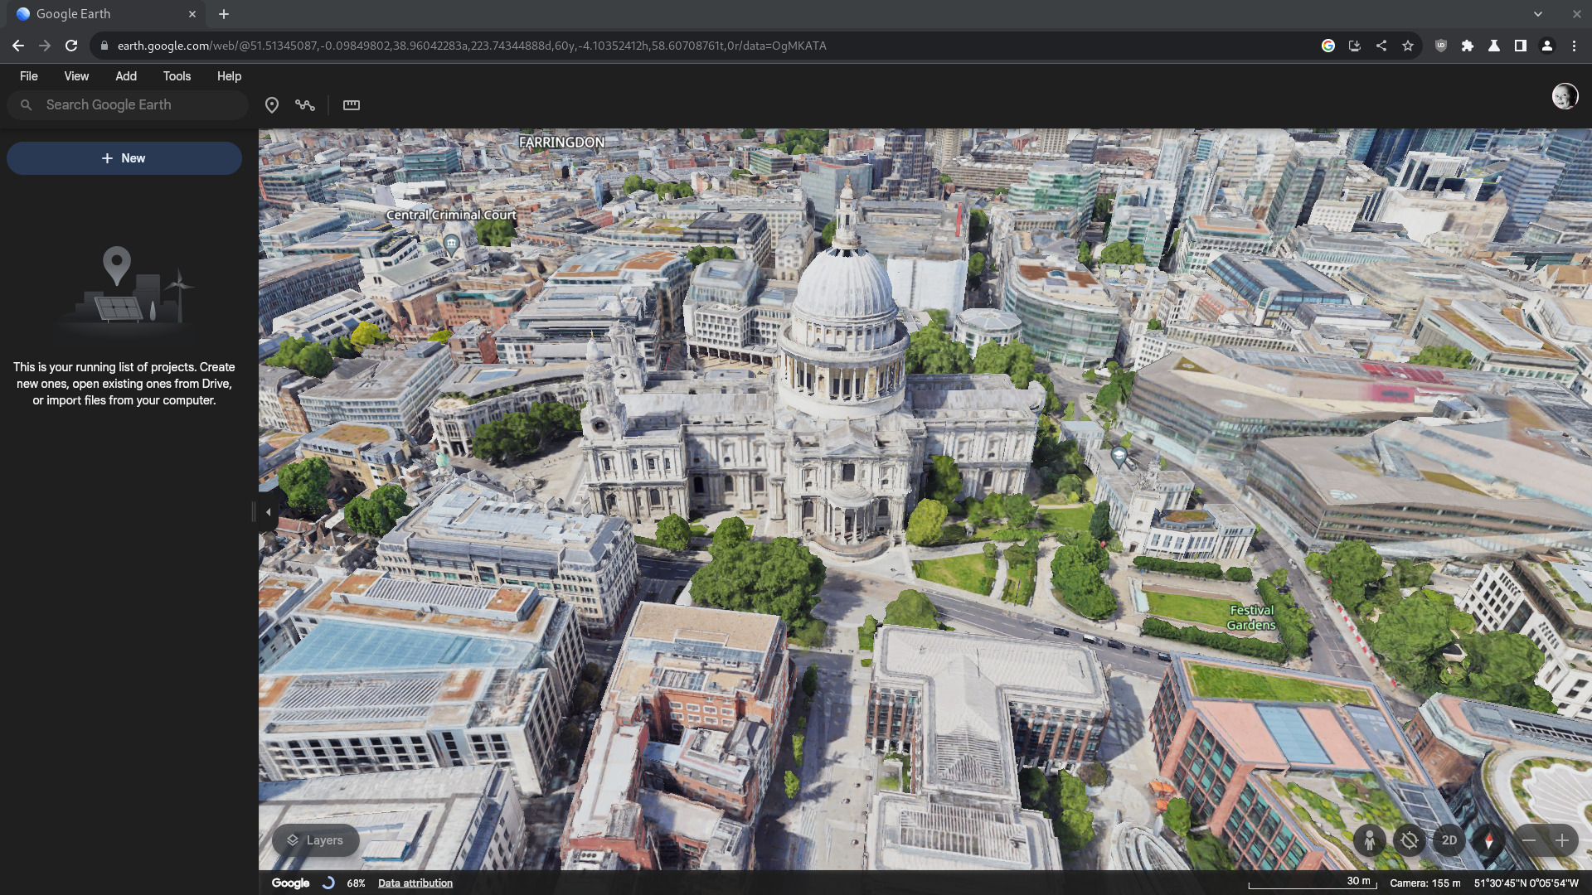Click the 68% loading indicator
Image resolution: width=1592 pixels, height=895 pixels.
[356, 883]
